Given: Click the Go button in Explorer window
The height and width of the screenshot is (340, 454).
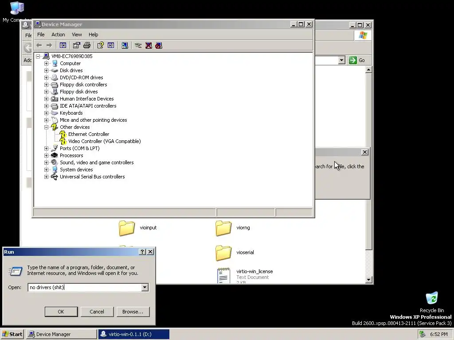Looking at the screenshot, I should pyautogui.click(x=357, y=60).
